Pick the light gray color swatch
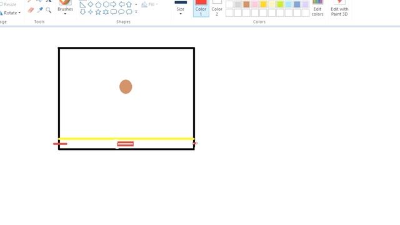 237,4
